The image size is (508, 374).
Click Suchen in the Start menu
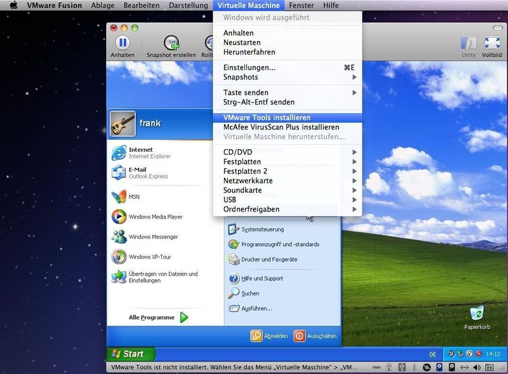coord(244,293)
